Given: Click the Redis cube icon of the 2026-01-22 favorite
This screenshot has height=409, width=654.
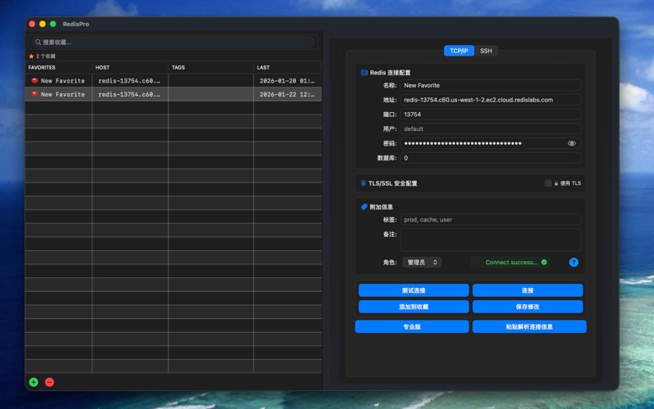Looking at the screenshot, I should pyautogui.click(x=34, y=94).
